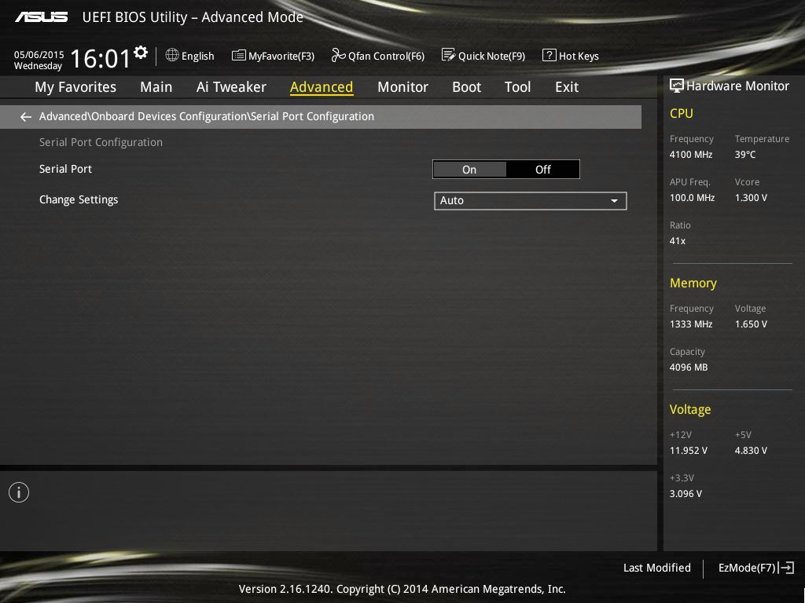Select the Advanced tab
The image size is (805, 603).
click(322, 87)
